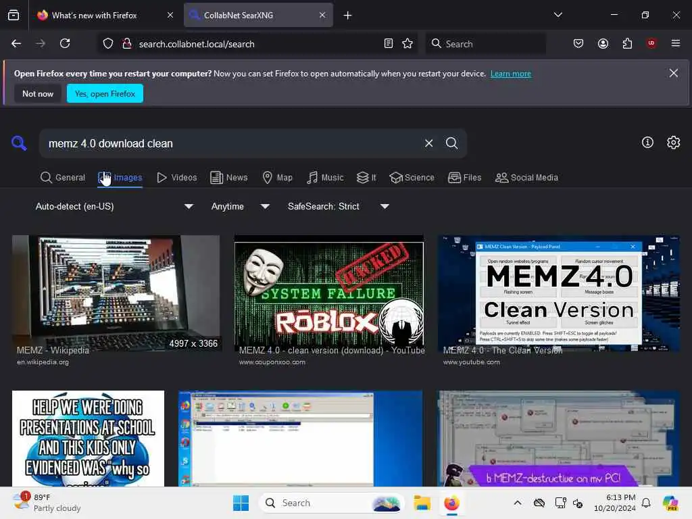The width and height of the screenshot is (692, 519).
Task: Click the www.youtube.com source text
Action: point(471,362)
